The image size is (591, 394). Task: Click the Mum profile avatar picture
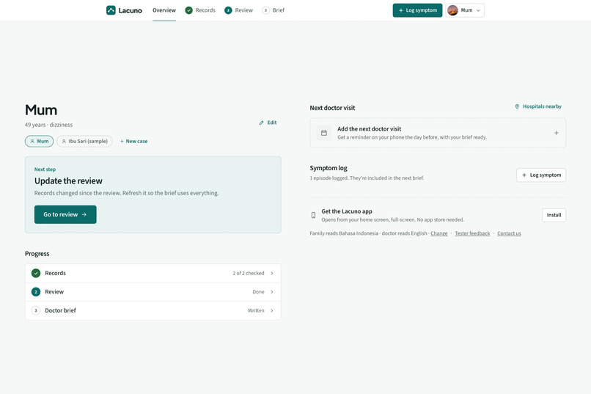(452, 10)
